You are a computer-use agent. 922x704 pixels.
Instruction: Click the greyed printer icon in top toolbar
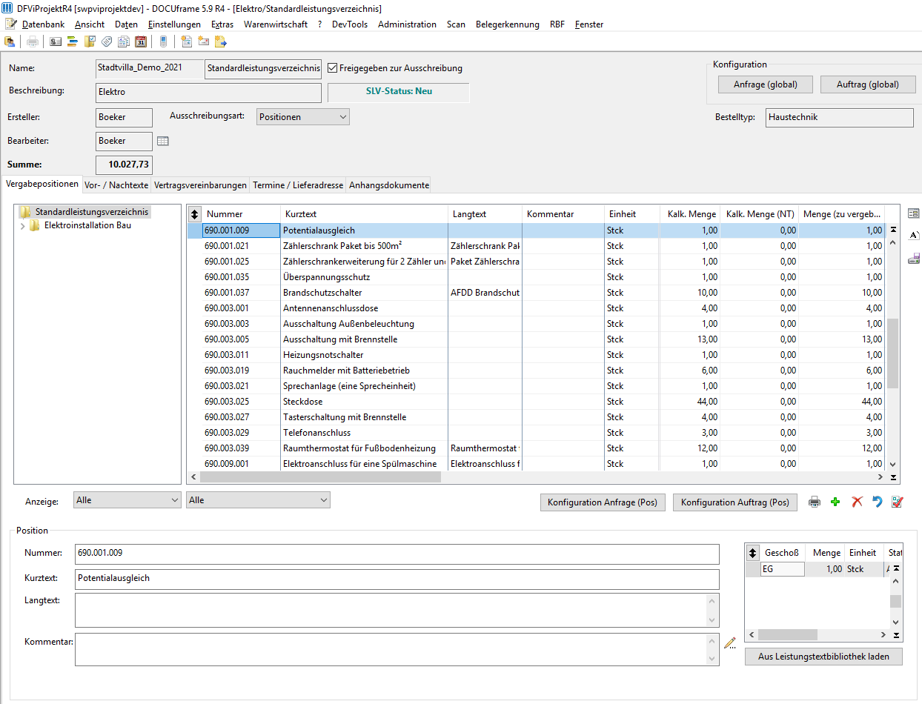point(33,41)
